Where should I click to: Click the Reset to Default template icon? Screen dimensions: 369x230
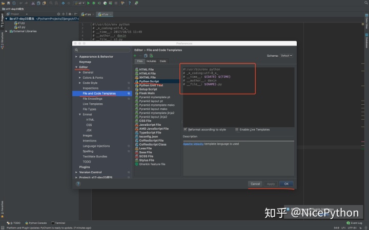151,56
